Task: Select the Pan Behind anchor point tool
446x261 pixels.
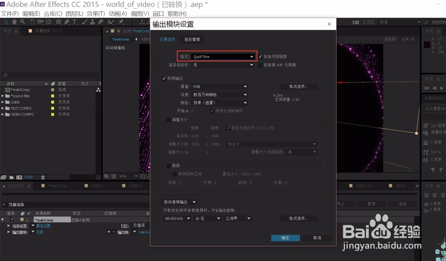Action: [x=49, y=22]
